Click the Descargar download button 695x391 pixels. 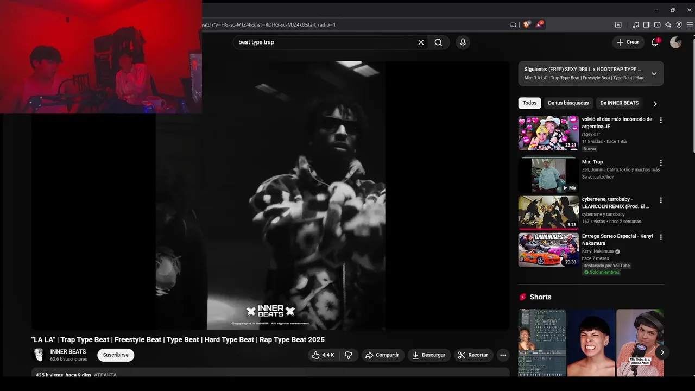coord(428,355)
